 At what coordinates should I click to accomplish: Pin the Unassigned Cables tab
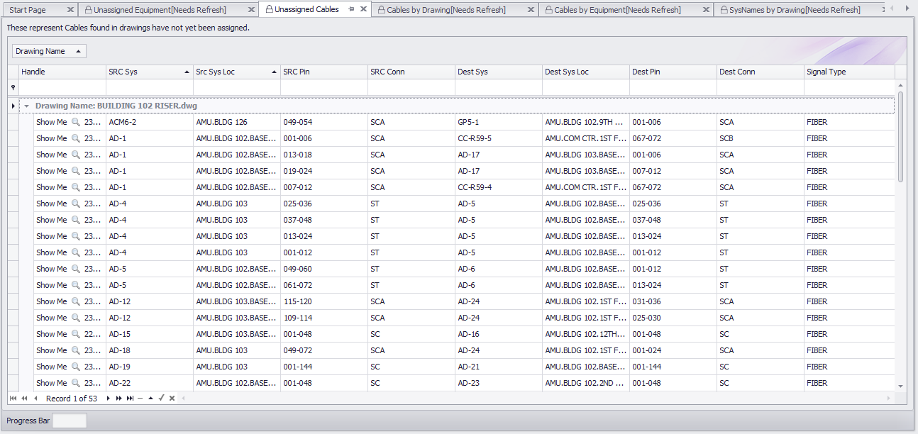pos(352,9)
